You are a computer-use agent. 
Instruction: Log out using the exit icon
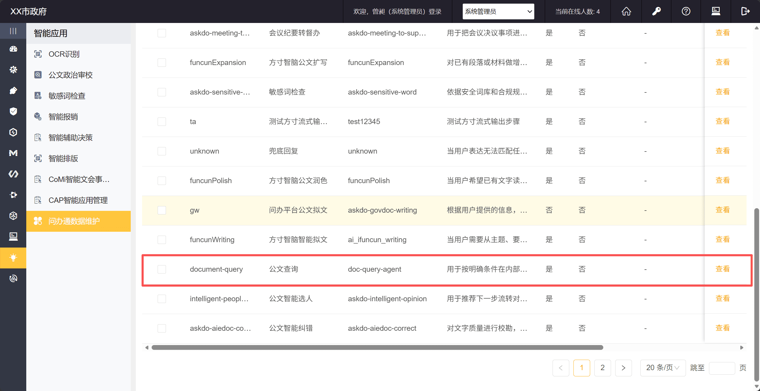[745, 11]
